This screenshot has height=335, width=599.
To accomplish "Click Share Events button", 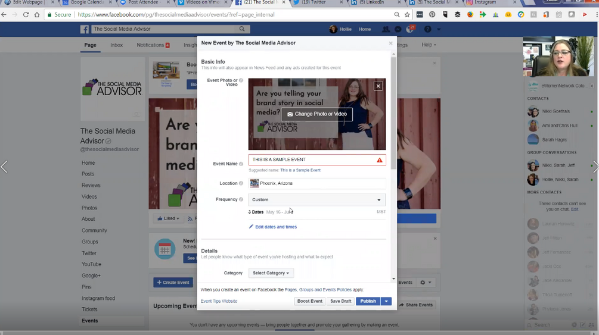I will (416, 305).
